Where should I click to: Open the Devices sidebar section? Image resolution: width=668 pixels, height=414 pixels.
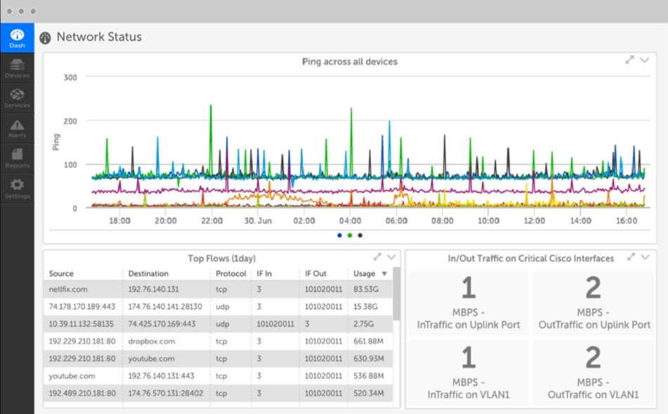[17, 68]
